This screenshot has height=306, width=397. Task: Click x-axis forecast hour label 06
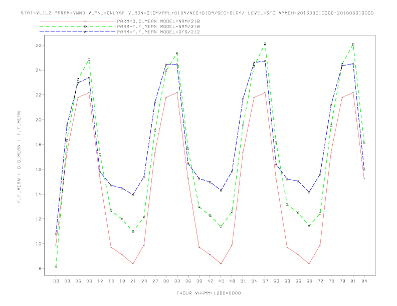78,281
